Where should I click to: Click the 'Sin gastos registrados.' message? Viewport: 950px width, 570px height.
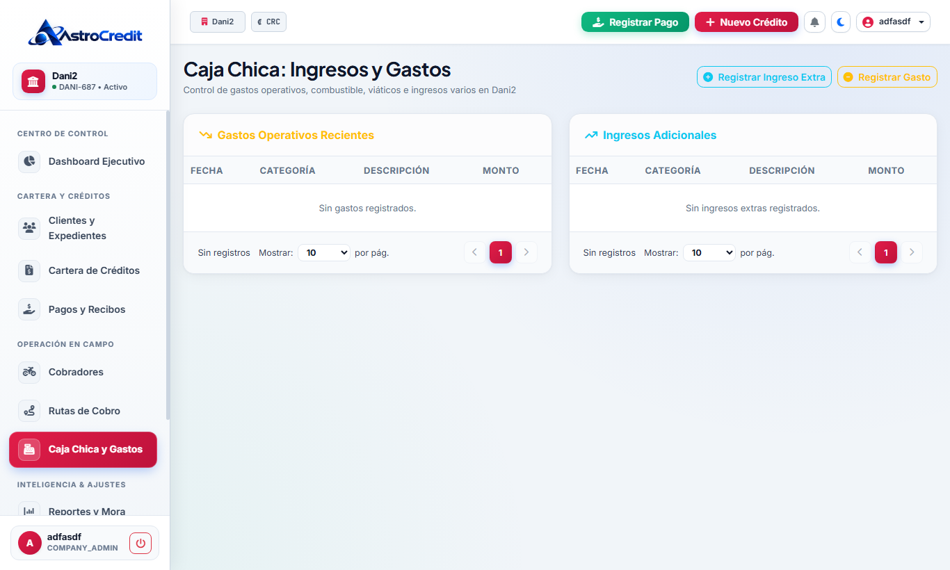point(367,208)
